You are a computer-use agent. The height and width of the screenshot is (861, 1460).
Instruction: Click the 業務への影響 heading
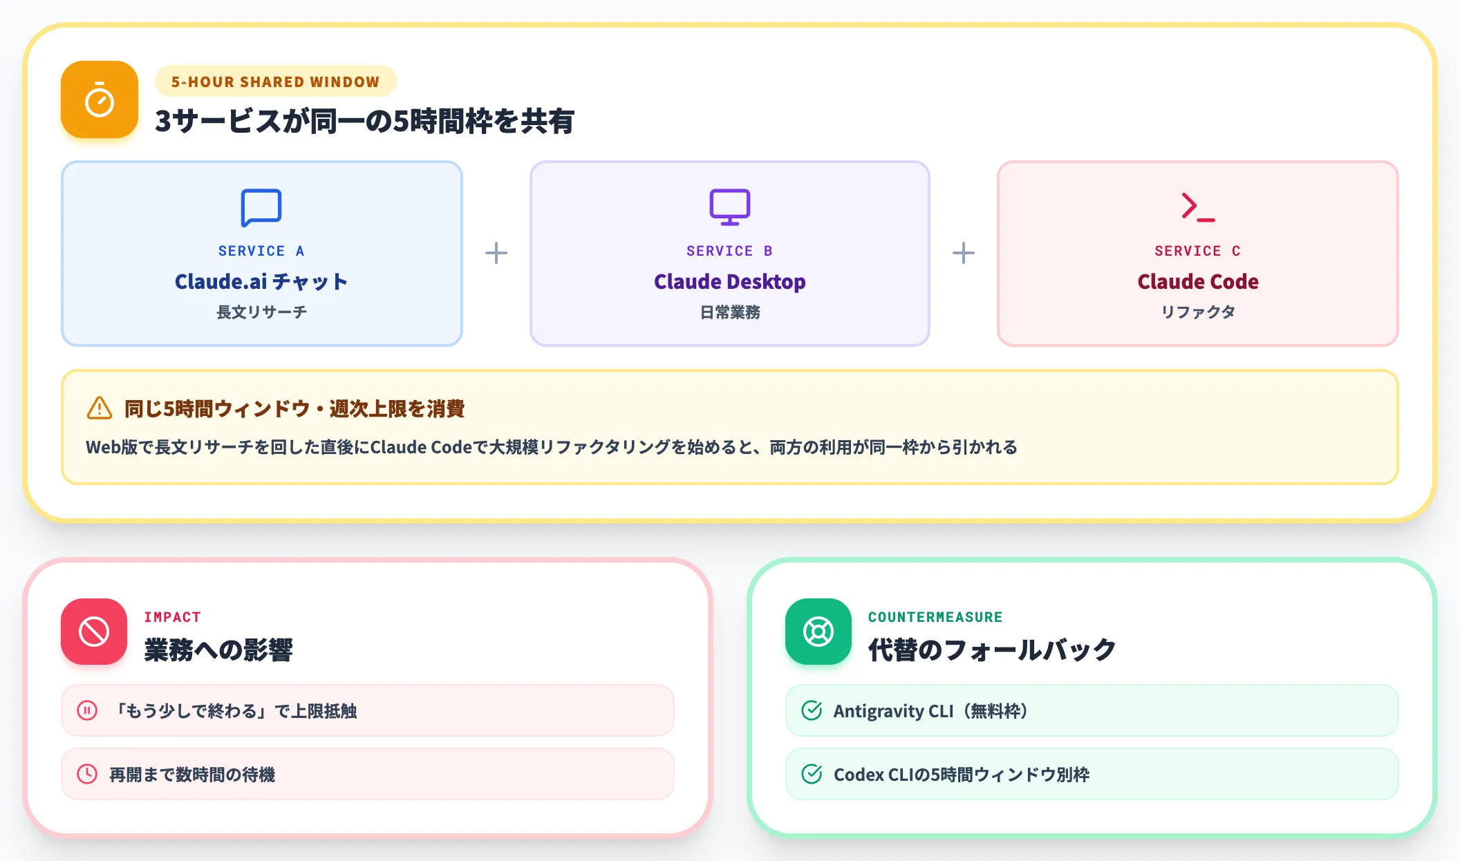218,650
